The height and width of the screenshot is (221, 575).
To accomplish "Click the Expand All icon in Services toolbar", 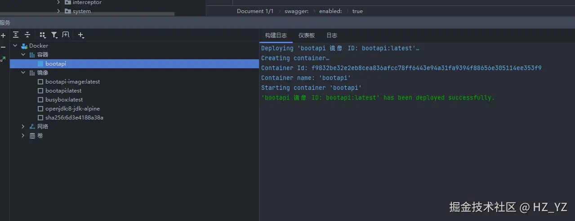I will point(16,35).
